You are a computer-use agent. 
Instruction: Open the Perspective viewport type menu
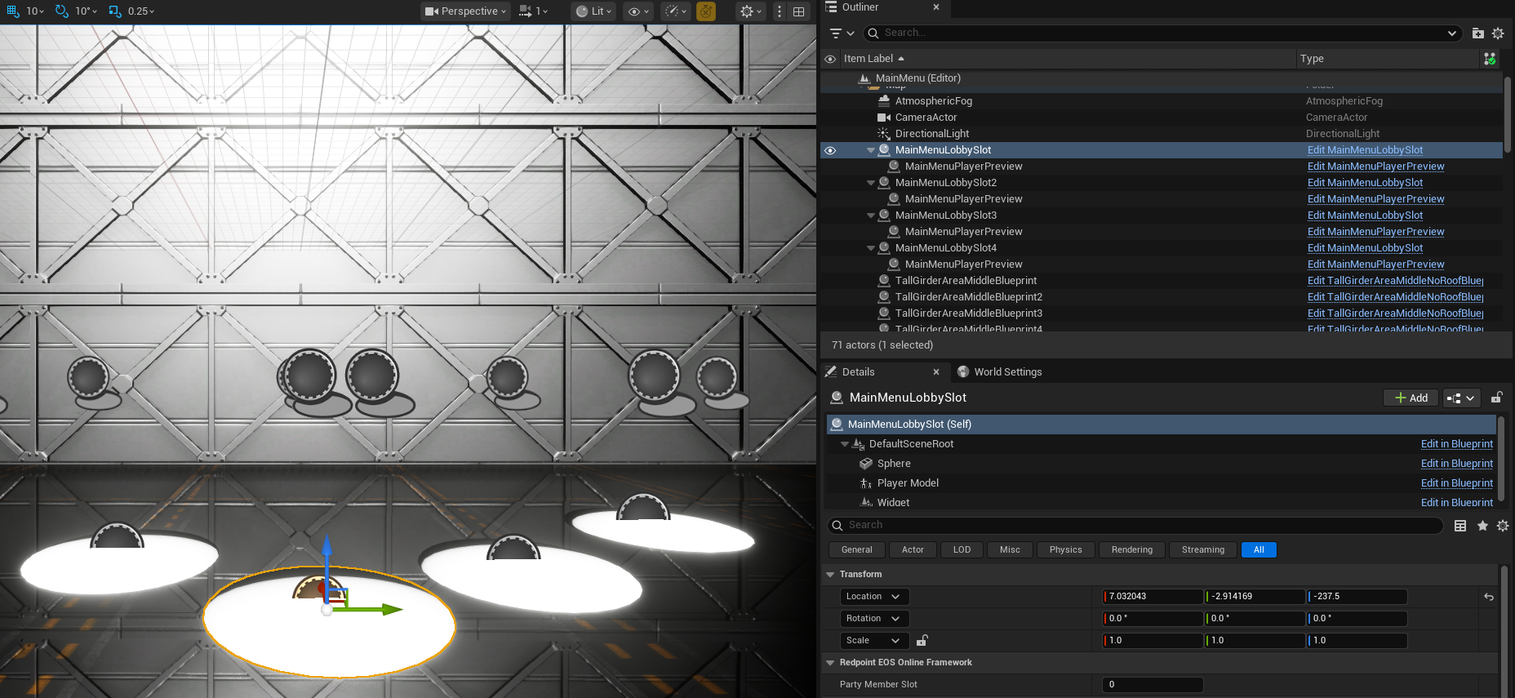tap(465, 11)
